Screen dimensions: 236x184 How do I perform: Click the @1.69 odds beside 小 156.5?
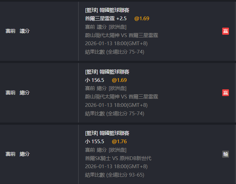[119, 80]
